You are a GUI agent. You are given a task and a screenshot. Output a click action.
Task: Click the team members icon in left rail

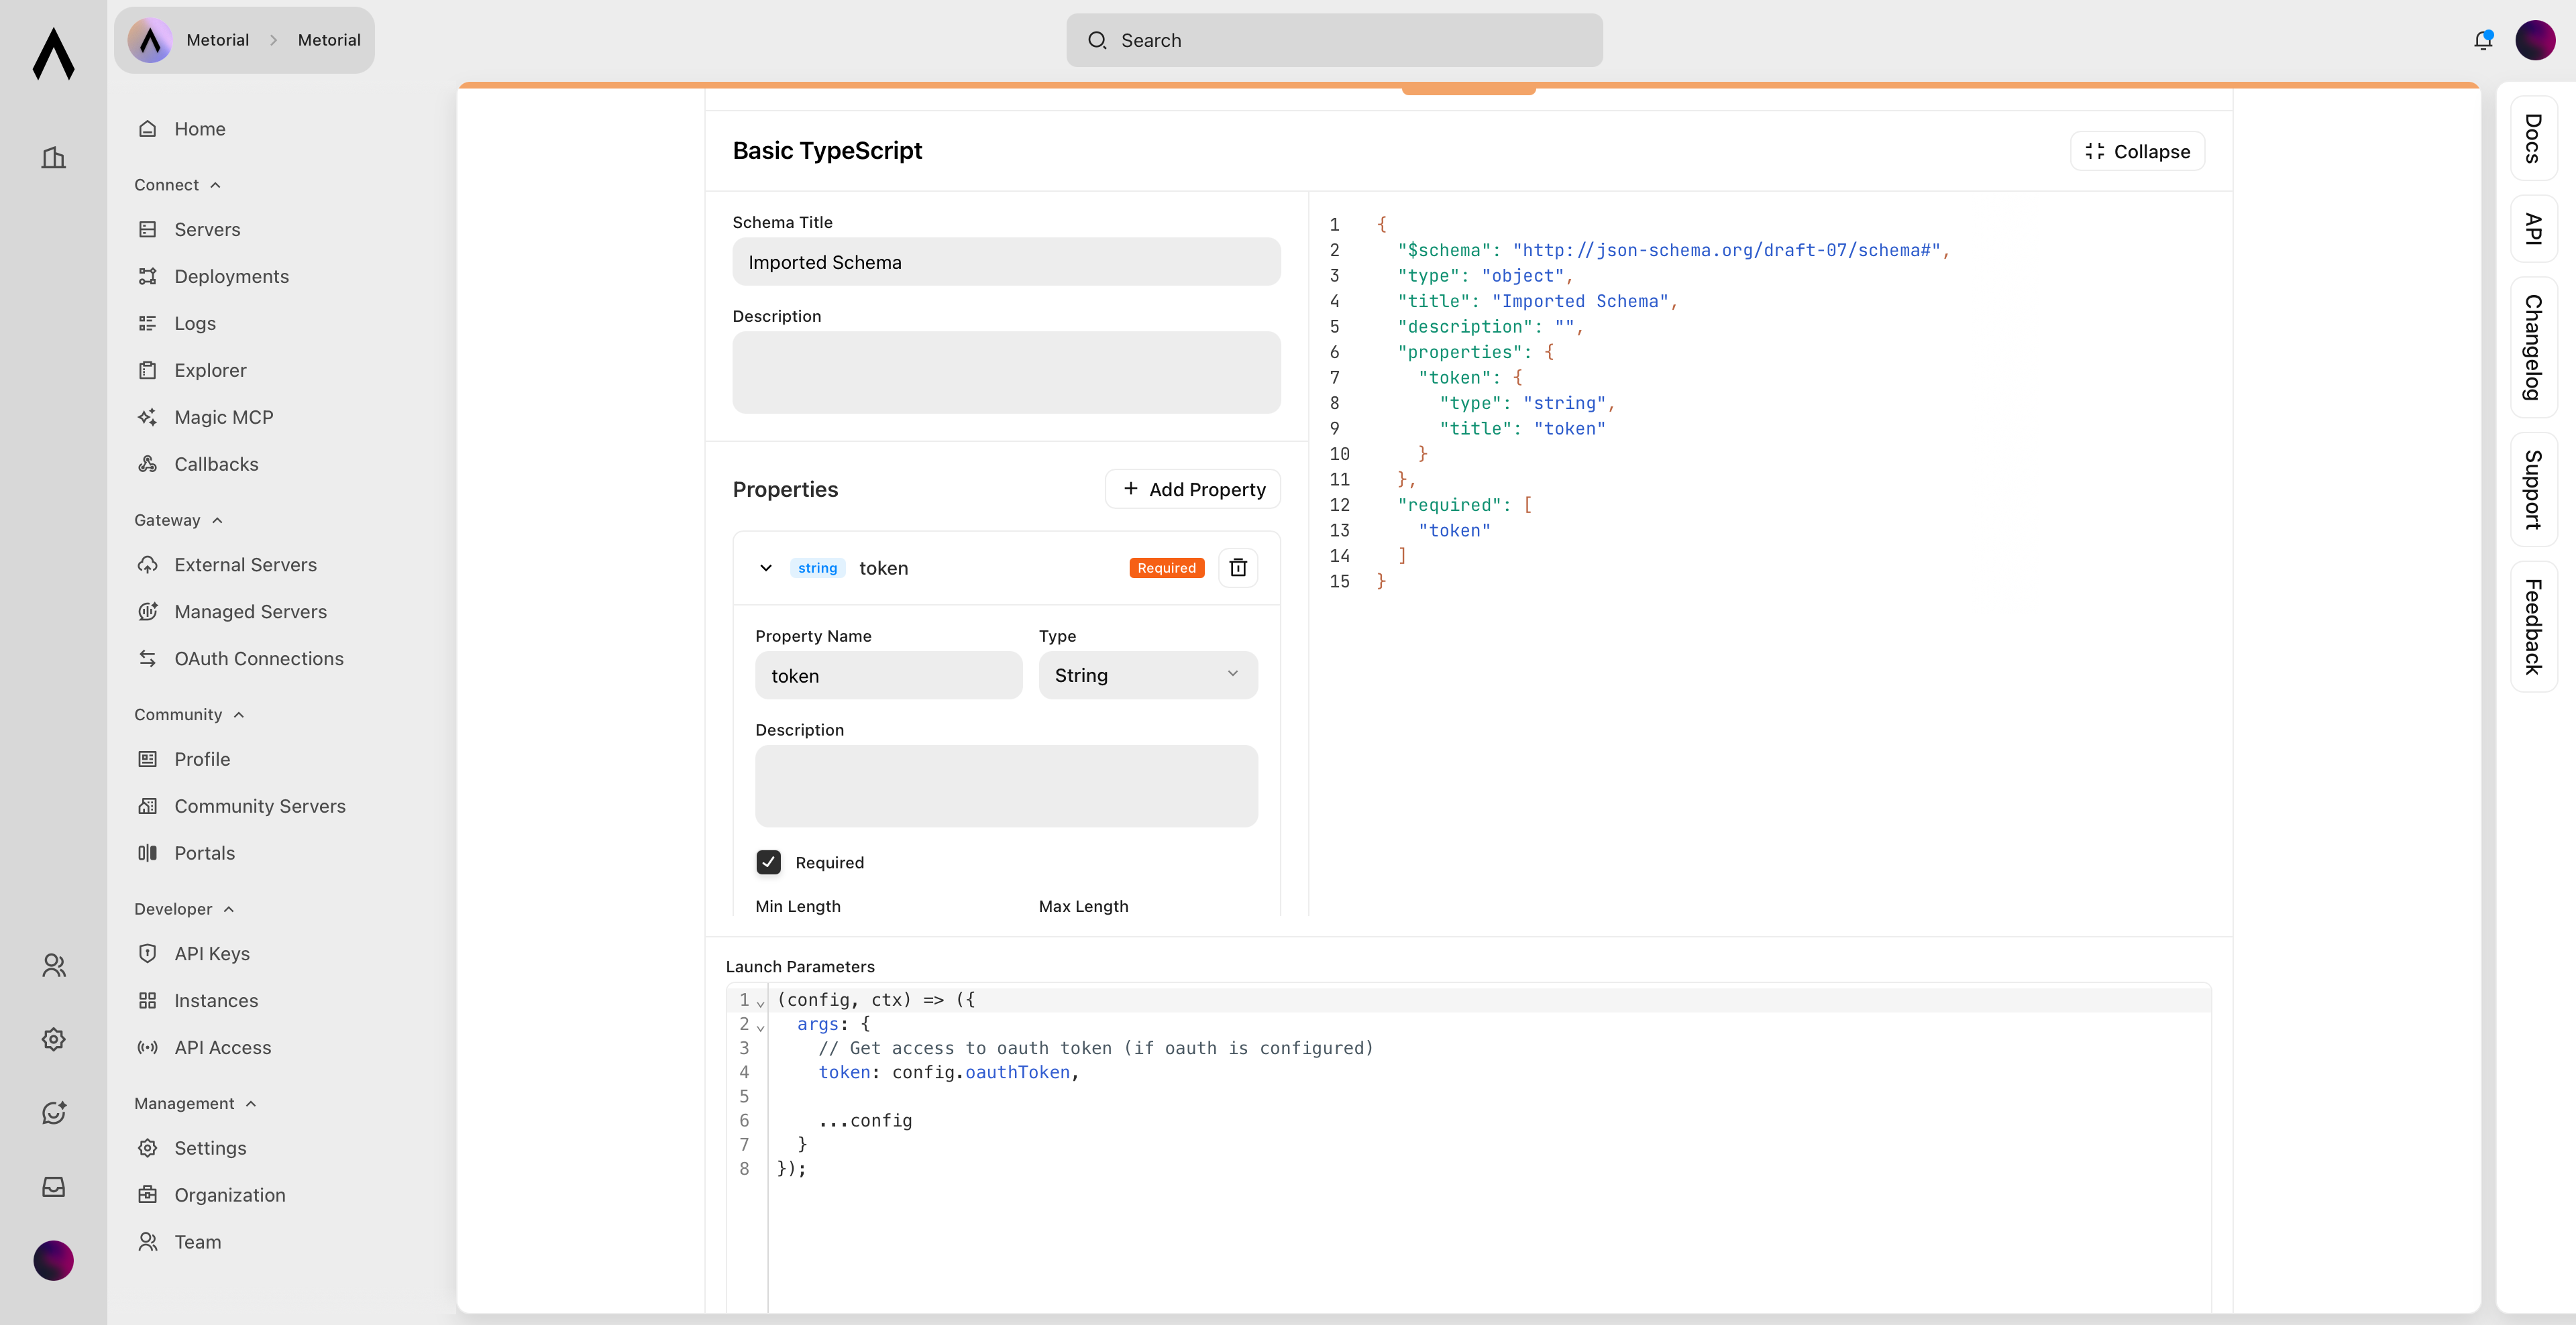(x=54, y=966)
